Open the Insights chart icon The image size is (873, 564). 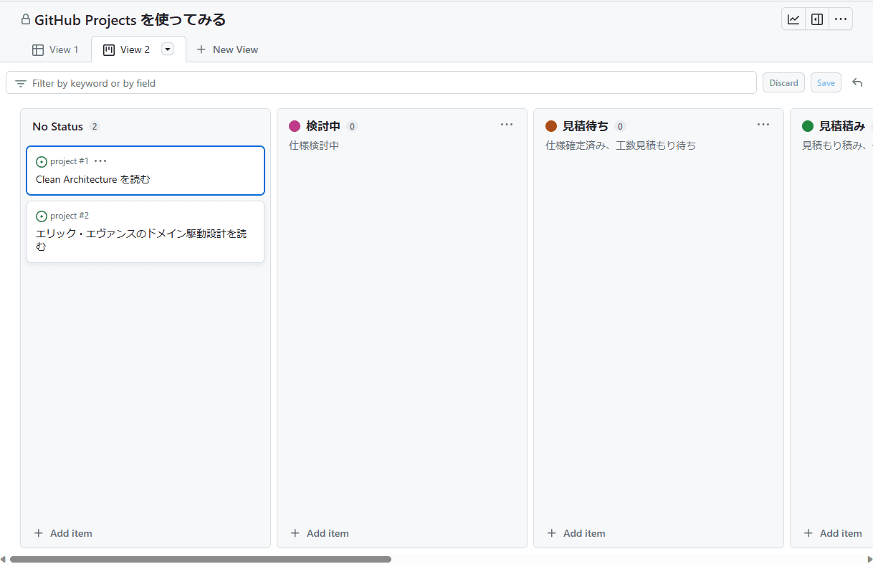pos(793,19)
